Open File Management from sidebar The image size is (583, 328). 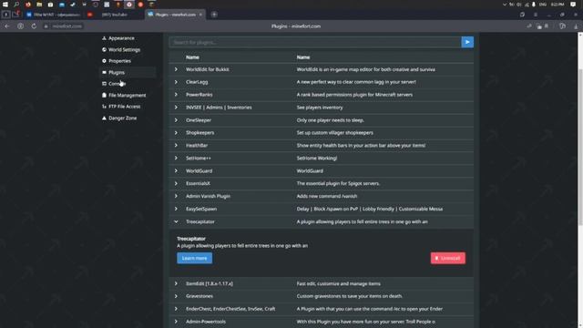124,95
